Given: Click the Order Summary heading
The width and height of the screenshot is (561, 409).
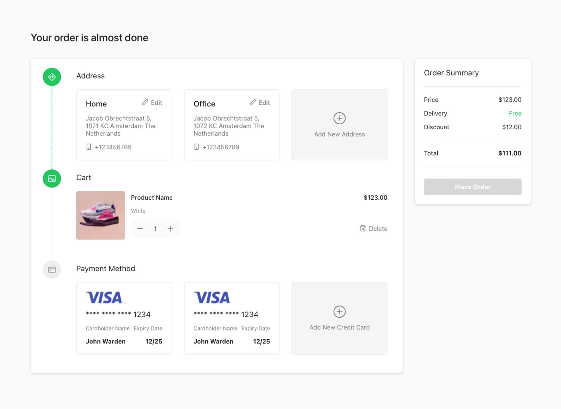Looking at the screenshot, I should [x=451, y=73].
